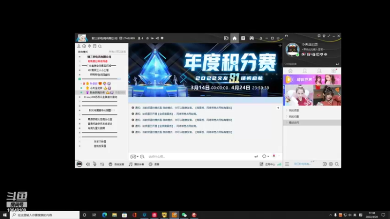This screenshot has width=390, height=219.
Task: Open File Explorer from the taskbar
Action: pos(115,215)
